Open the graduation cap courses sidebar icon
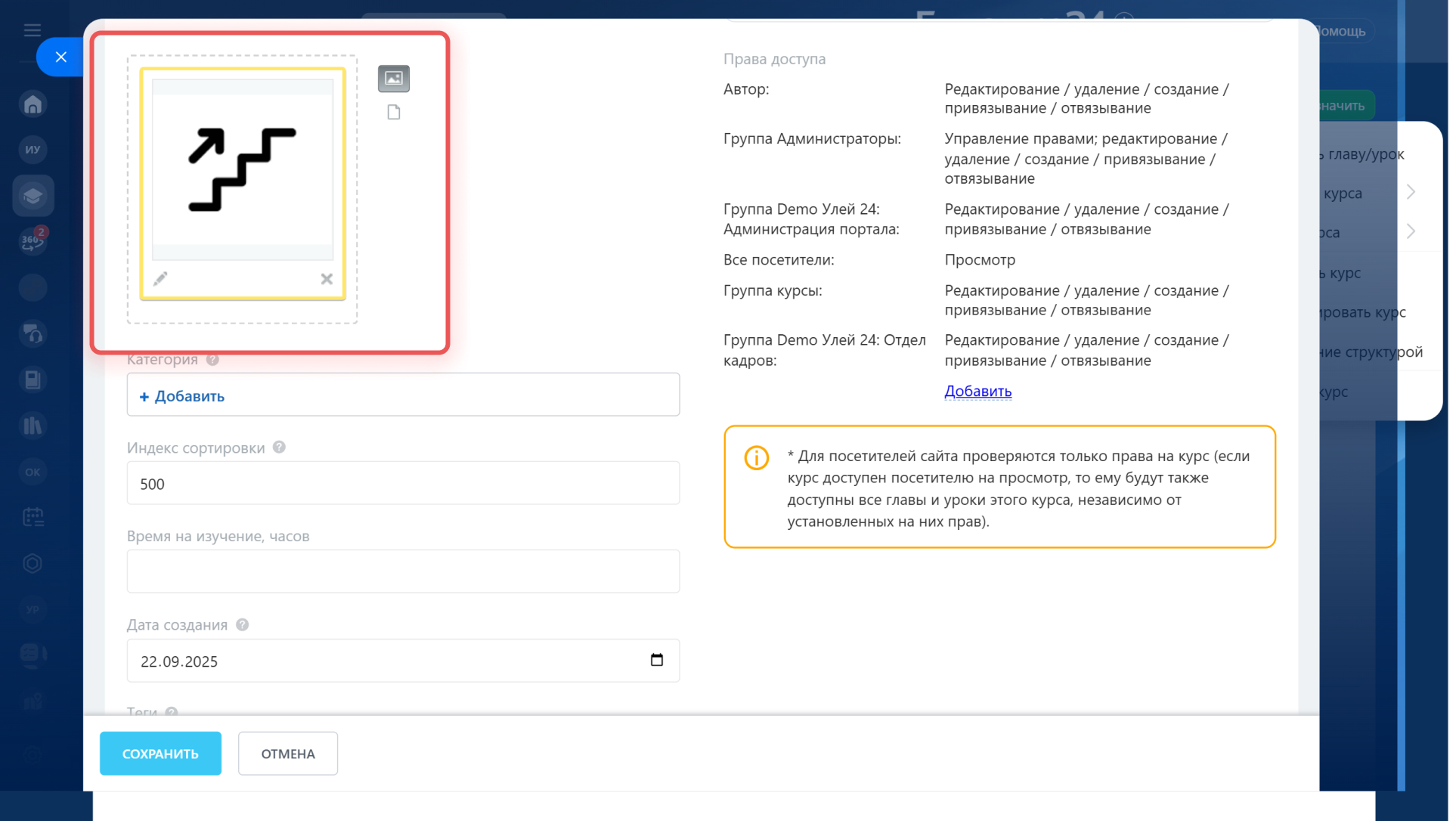 pos(33,197)
